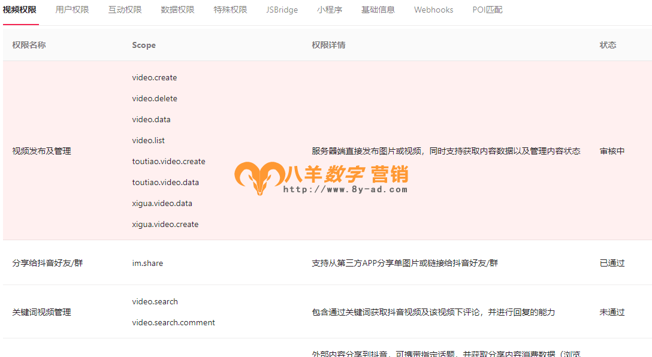Click the toutiao.video.create scope
This screenshot has width=652, height=357.
[168, 161]
